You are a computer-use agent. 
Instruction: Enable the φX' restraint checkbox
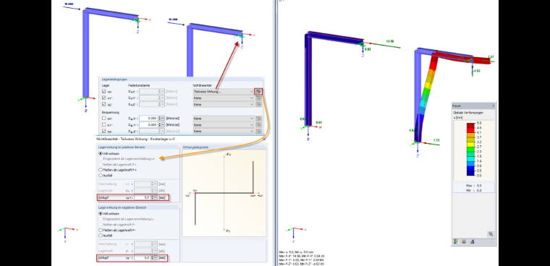pyautogui.click(x=103, y=119)
